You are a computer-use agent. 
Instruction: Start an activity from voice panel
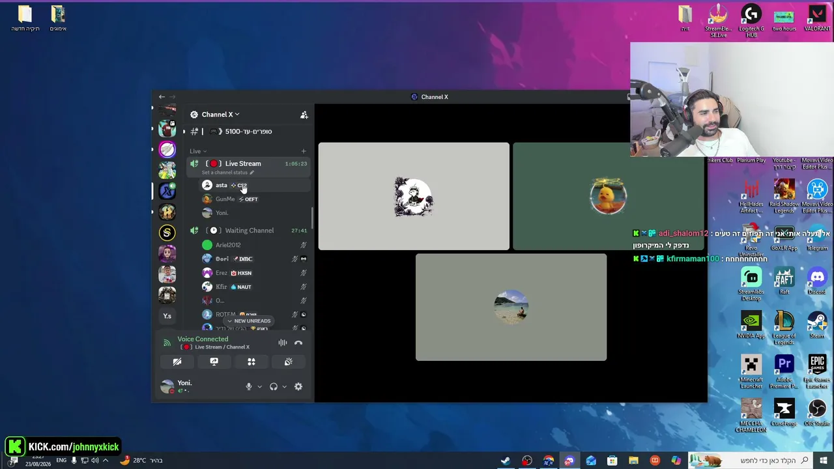[252, 362]
